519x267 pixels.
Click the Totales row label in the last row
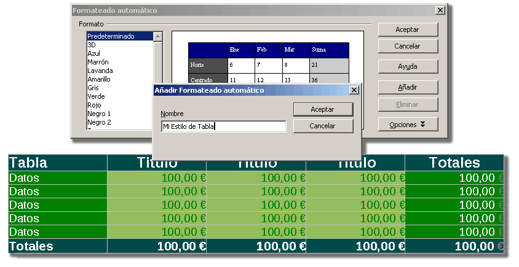58,246
